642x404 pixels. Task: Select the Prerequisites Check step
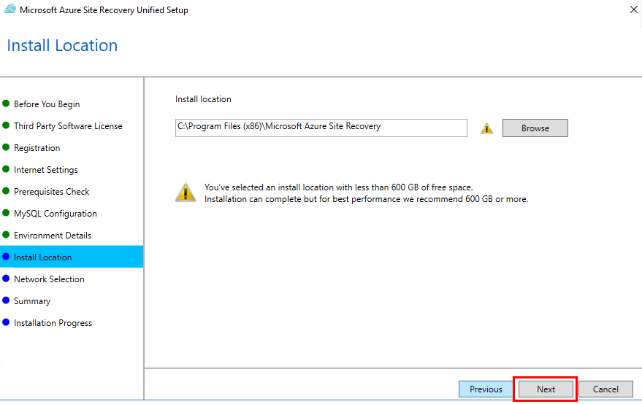click(52, 191)
